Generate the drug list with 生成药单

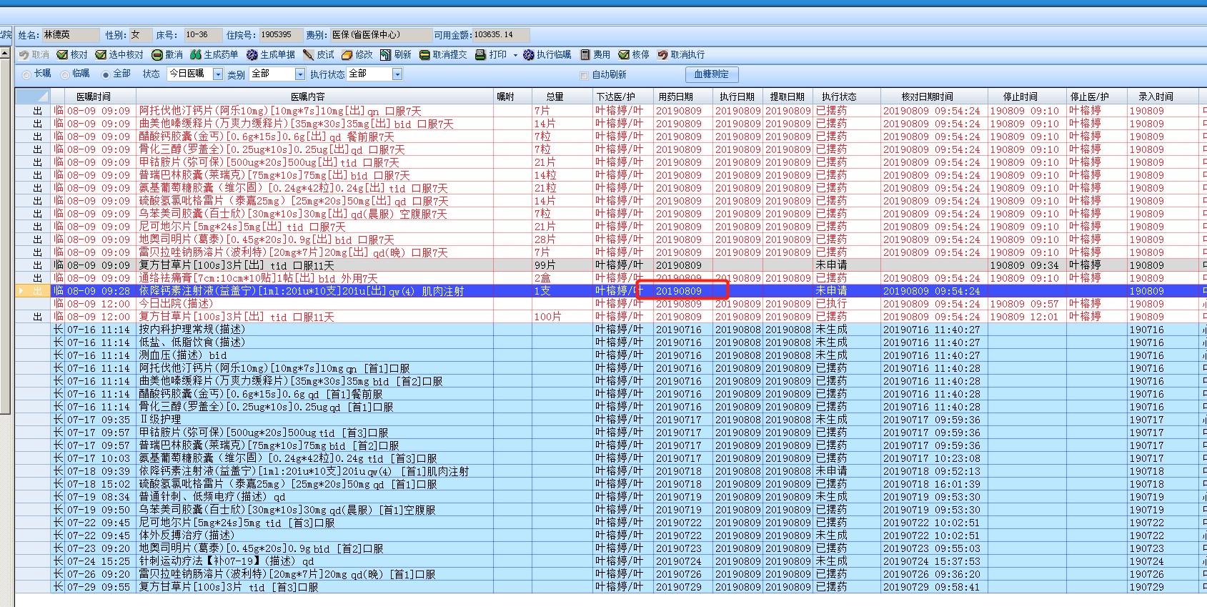(x=214, y=55)
